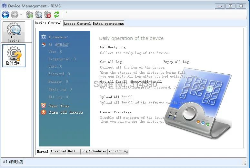Click the Manager: 0 entry
The width and height of the screenshot is (250, 168).
coord(58,82)
